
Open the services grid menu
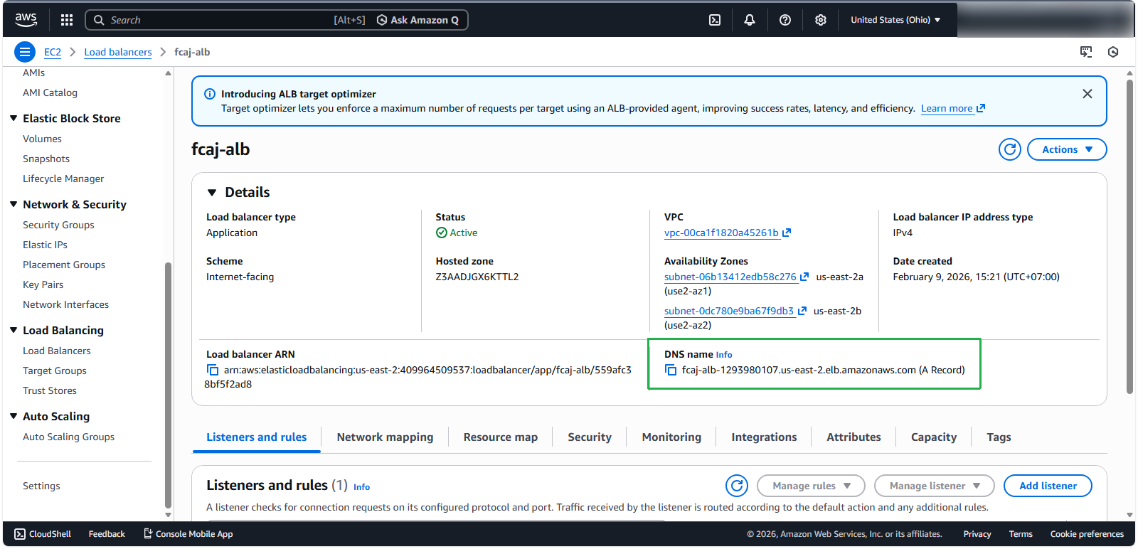coord(67,20)
